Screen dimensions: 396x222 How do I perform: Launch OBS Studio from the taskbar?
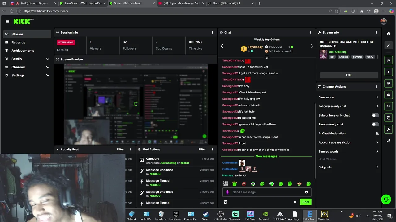click(x=221, y=216)
